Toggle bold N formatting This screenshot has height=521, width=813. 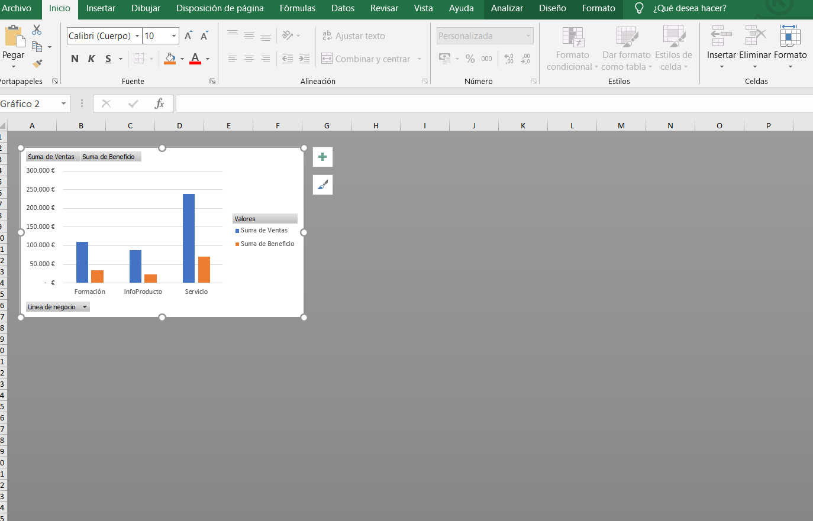pyautogui.click(x=75, y=59)
